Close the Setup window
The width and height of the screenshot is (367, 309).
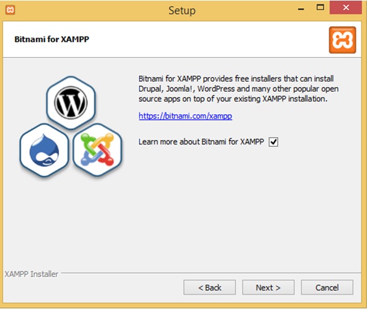coord(346,7)
